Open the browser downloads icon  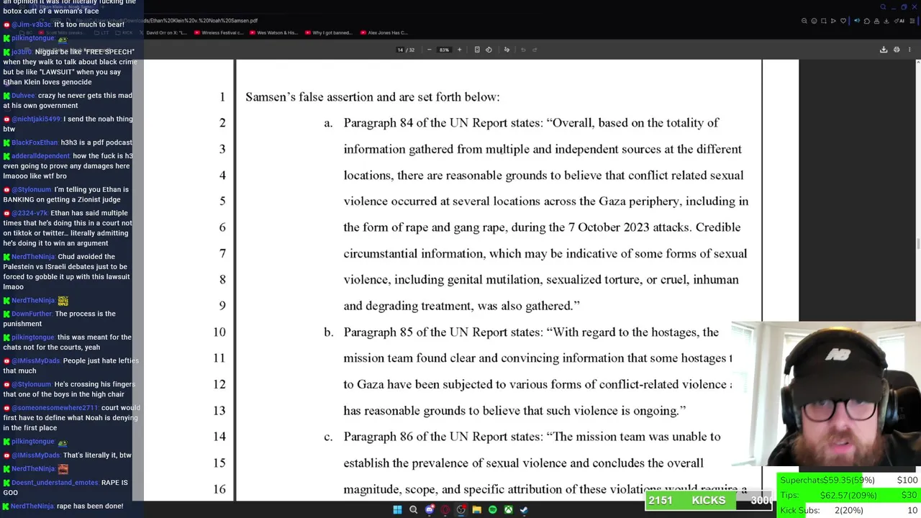pyautogui.click(x=886, y=21)
